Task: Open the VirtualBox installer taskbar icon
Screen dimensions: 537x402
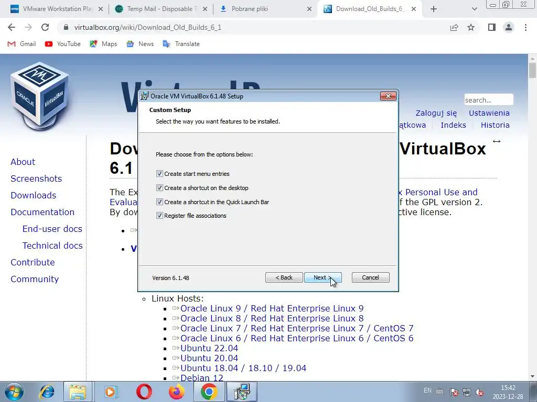Action: (242, 392)
